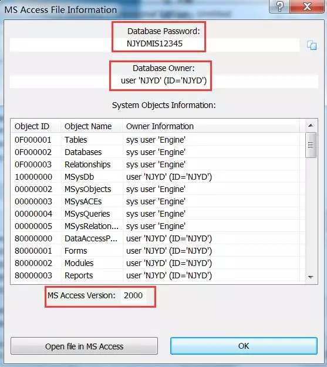
Task: Copy database password with the copy icon
Action: pos(312,45)
